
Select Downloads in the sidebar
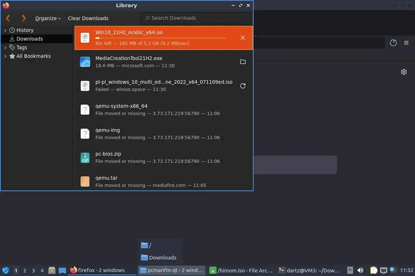(30, 39)
